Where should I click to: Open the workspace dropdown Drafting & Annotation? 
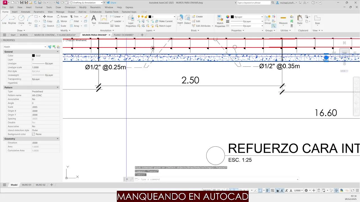click(x=86, y=3)
